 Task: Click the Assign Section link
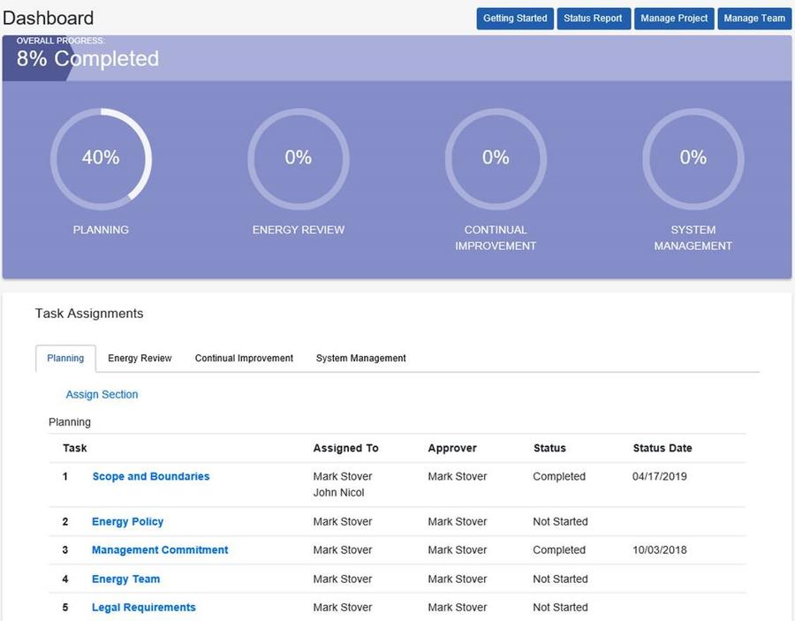(x=102, y=394)
